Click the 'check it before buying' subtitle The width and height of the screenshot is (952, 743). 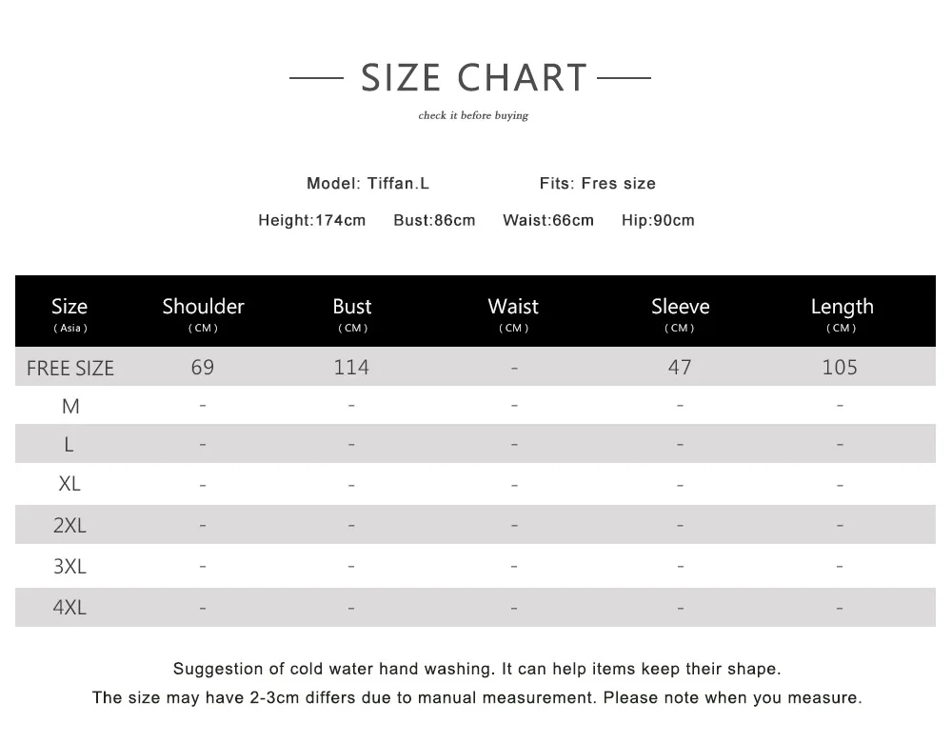[x=473, y=116]
